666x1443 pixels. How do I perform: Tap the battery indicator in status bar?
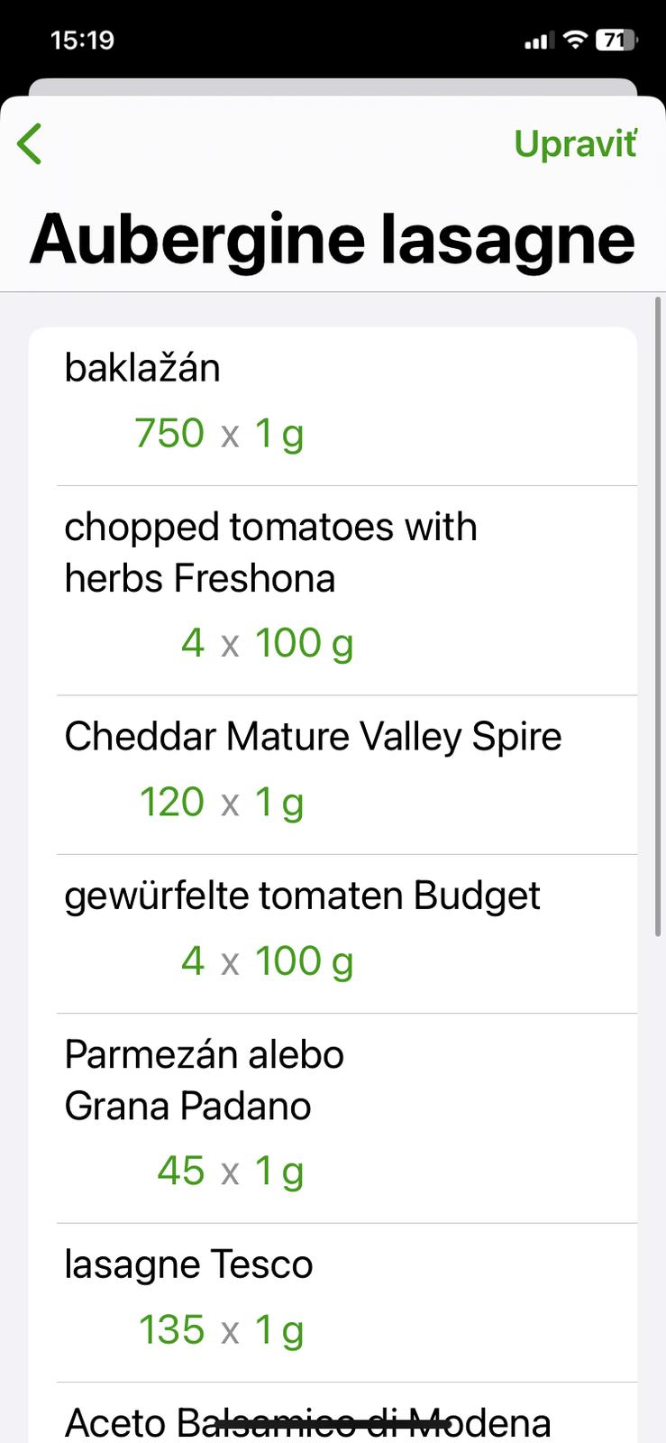pos(616,40)
